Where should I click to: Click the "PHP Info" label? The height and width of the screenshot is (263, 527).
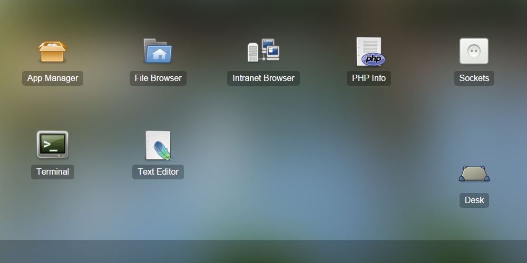pyautogui.click(x=369, y=78)
